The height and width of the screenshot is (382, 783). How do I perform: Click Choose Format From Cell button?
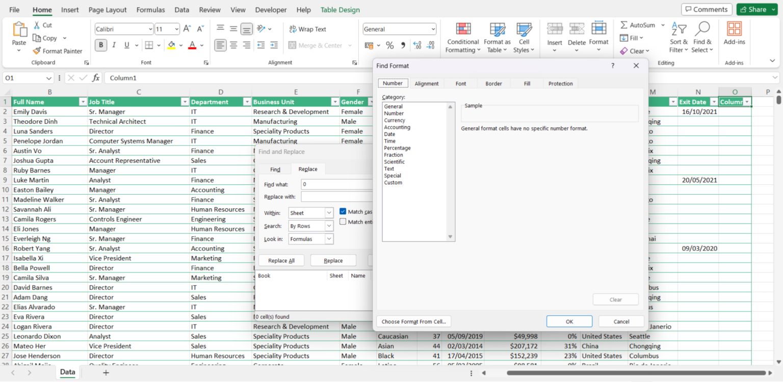[x=413, y=321]
